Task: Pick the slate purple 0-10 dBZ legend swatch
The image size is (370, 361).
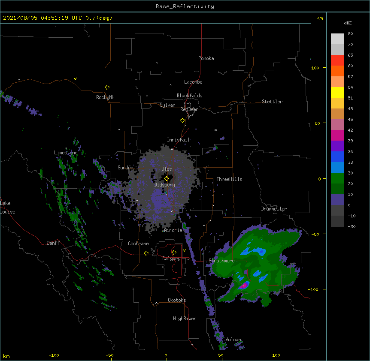Action: pyautogui.click(x=337, y=200)
